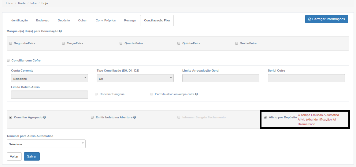Click help icon next to Emitir boleto na Abertura

pyautogui.click(x=135, y=117)
